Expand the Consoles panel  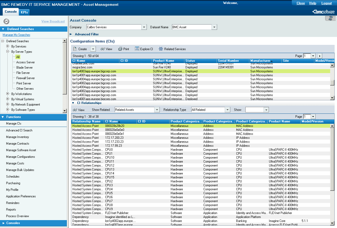[34, 223]
